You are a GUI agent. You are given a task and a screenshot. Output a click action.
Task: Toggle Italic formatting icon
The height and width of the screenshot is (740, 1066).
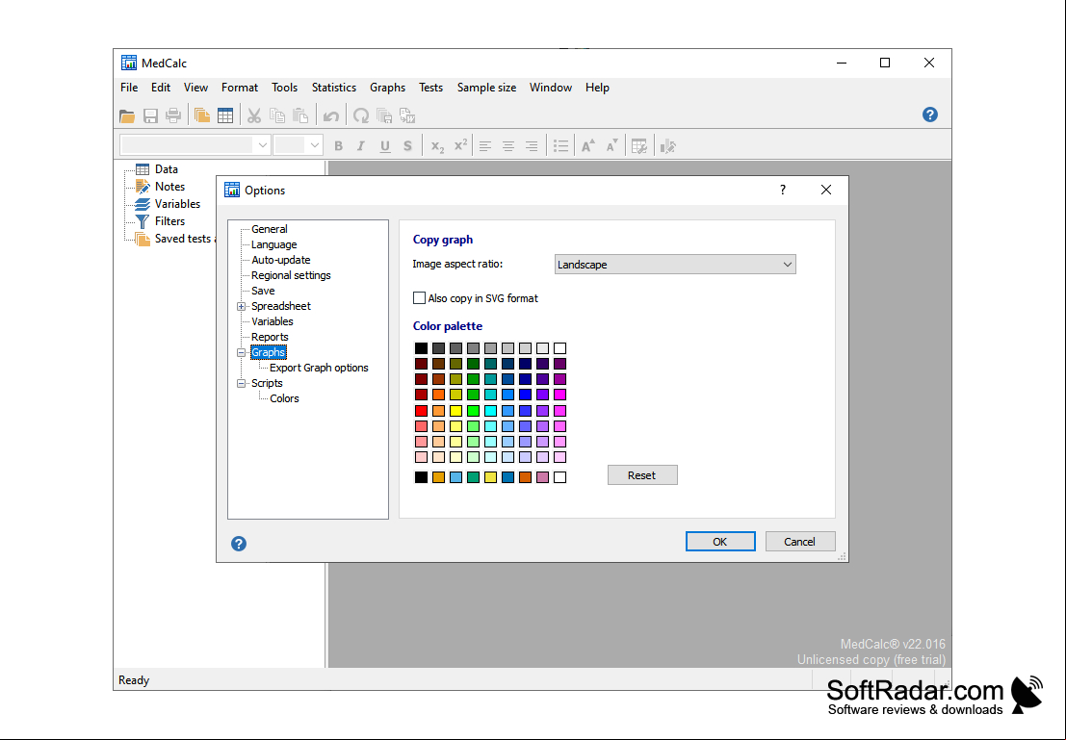point(361,146)
